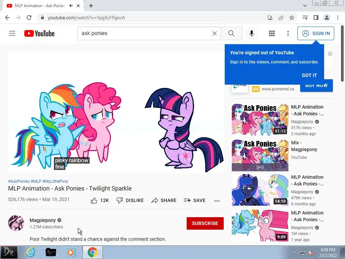
Task: Click the video player frame
Action: (x=116, y=112)
